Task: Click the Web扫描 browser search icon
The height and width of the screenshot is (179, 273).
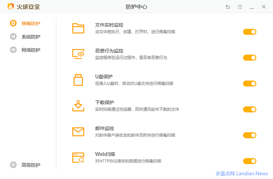Action: (78, 157)
